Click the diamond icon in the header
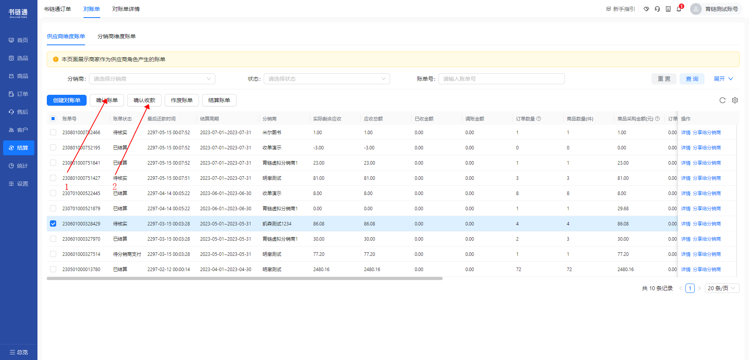The width and height of the screenshot is (749, 360). click(646, 9)
